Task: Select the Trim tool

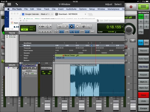Action: tap(66, 26)
